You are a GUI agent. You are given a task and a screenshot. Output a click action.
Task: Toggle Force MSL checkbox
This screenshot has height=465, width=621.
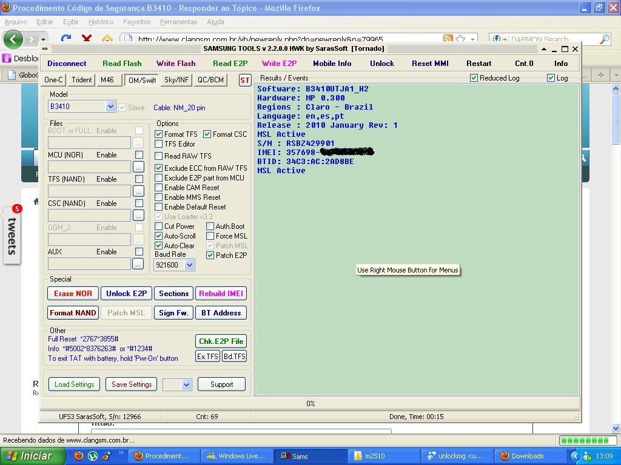[x=210, y=236]
